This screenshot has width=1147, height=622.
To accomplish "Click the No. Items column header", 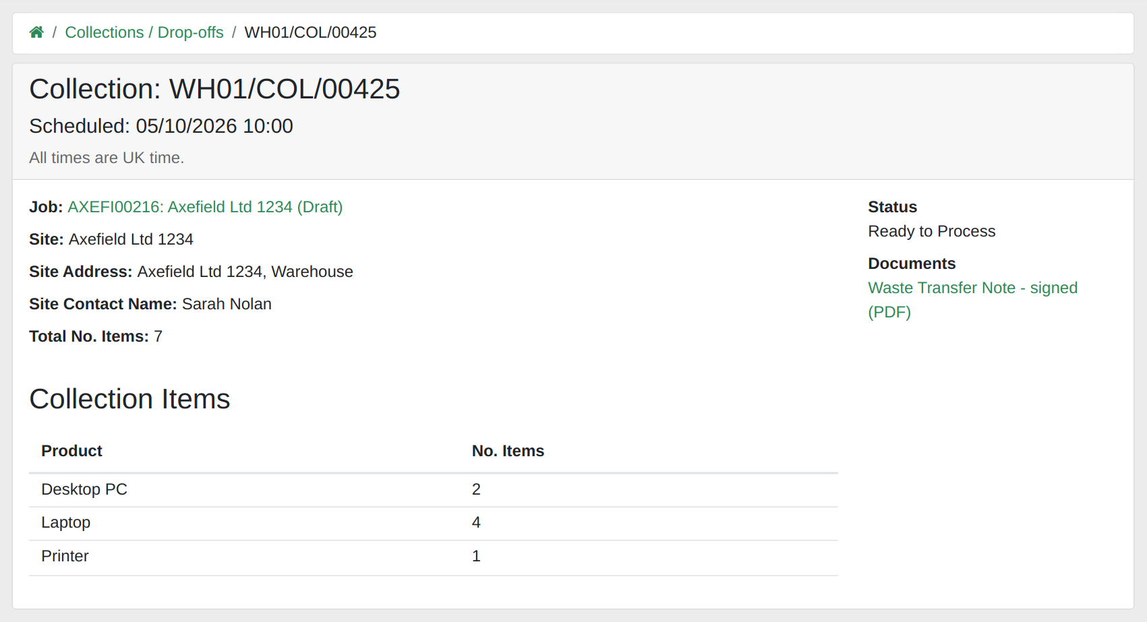I will pyautogui.click(x=508, y=451).
